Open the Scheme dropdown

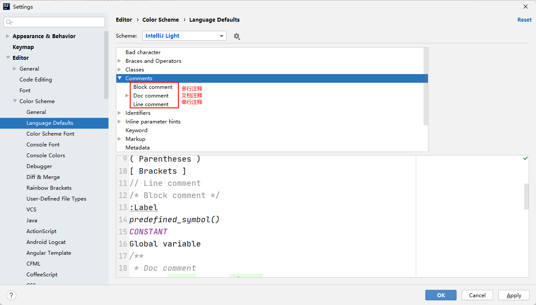point(184,36)
